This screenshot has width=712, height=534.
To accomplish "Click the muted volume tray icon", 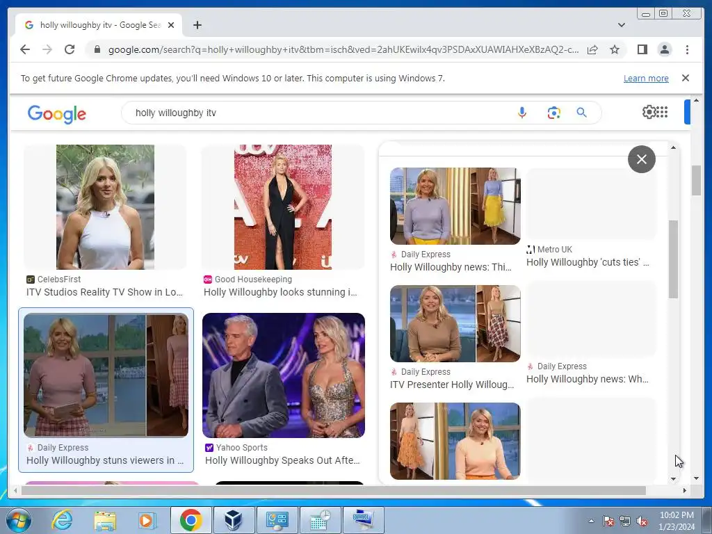I will (x=642, y=521).
